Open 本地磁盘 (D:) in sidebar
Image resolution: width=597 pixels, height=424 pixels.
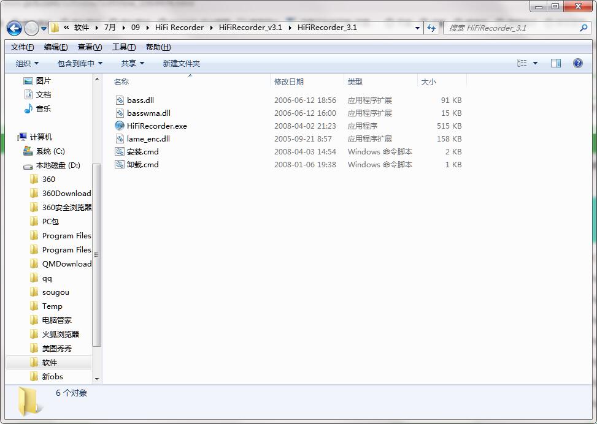(52, 165)
